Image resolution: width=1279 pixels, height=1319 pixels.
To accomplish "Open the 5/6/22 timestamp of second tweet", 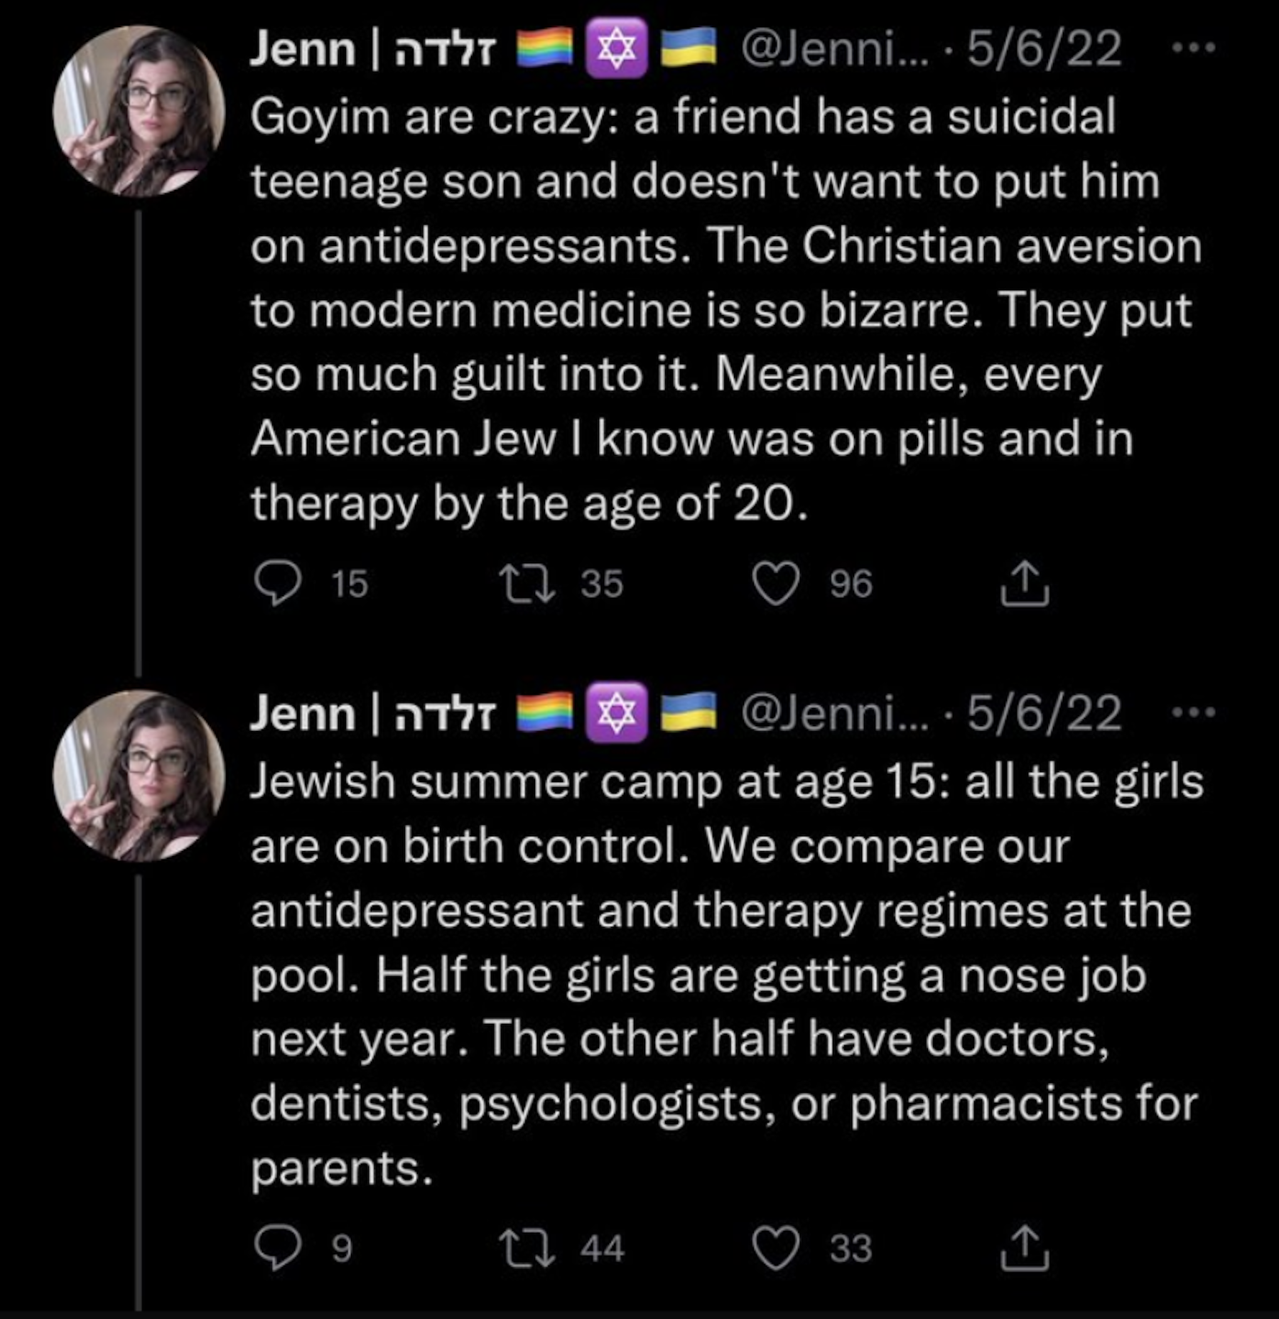I will [1045, 713].
